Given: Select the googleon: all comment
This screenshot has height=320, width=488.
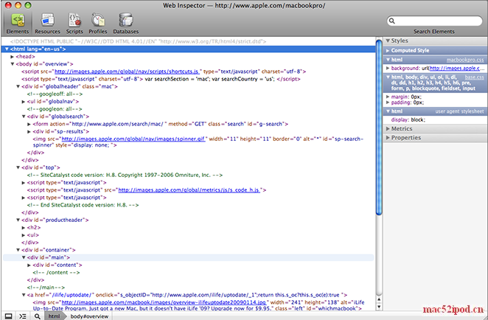Looking at the screenshot, I should click(x=55, y=109).
